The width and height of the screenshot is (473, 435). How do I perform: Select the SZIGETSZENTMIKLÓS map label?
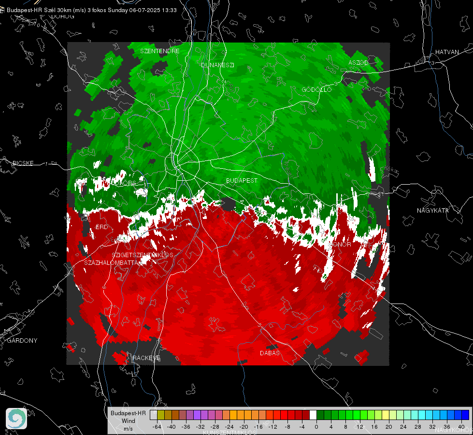click(x=143, y=255)
